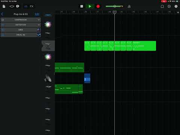Tap the playhead handle on ruler
Screen dimensions: 180x135
pyautogui.click(x=114, y=12)
